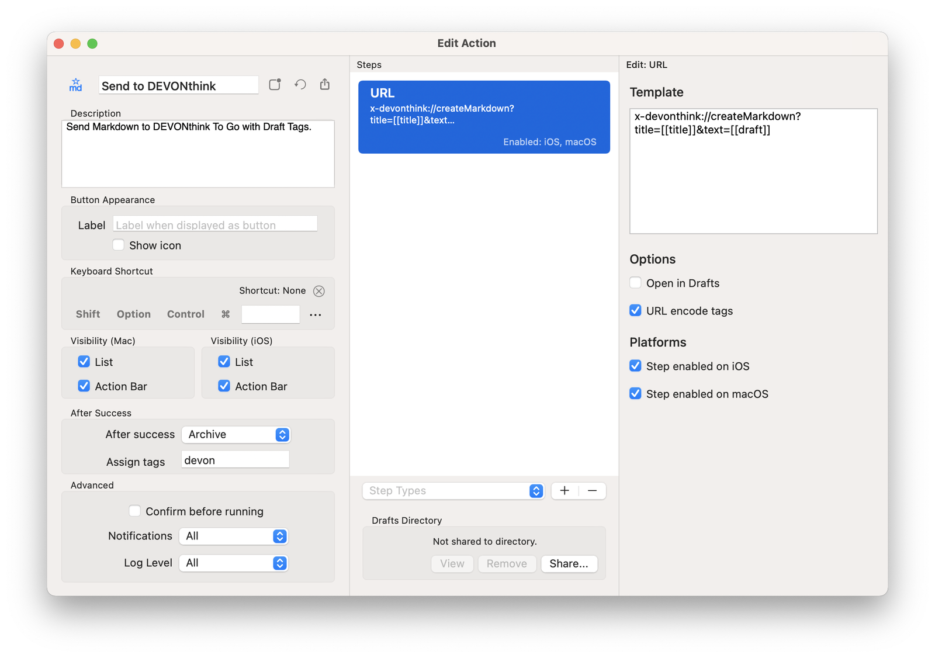Screen dimensions: 935x658
Task: Expand the Step Types dropdown
Action: click(453, 491)
